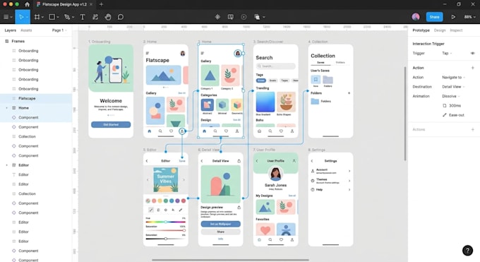Open the Page 1 dropdown

[59, 30]
